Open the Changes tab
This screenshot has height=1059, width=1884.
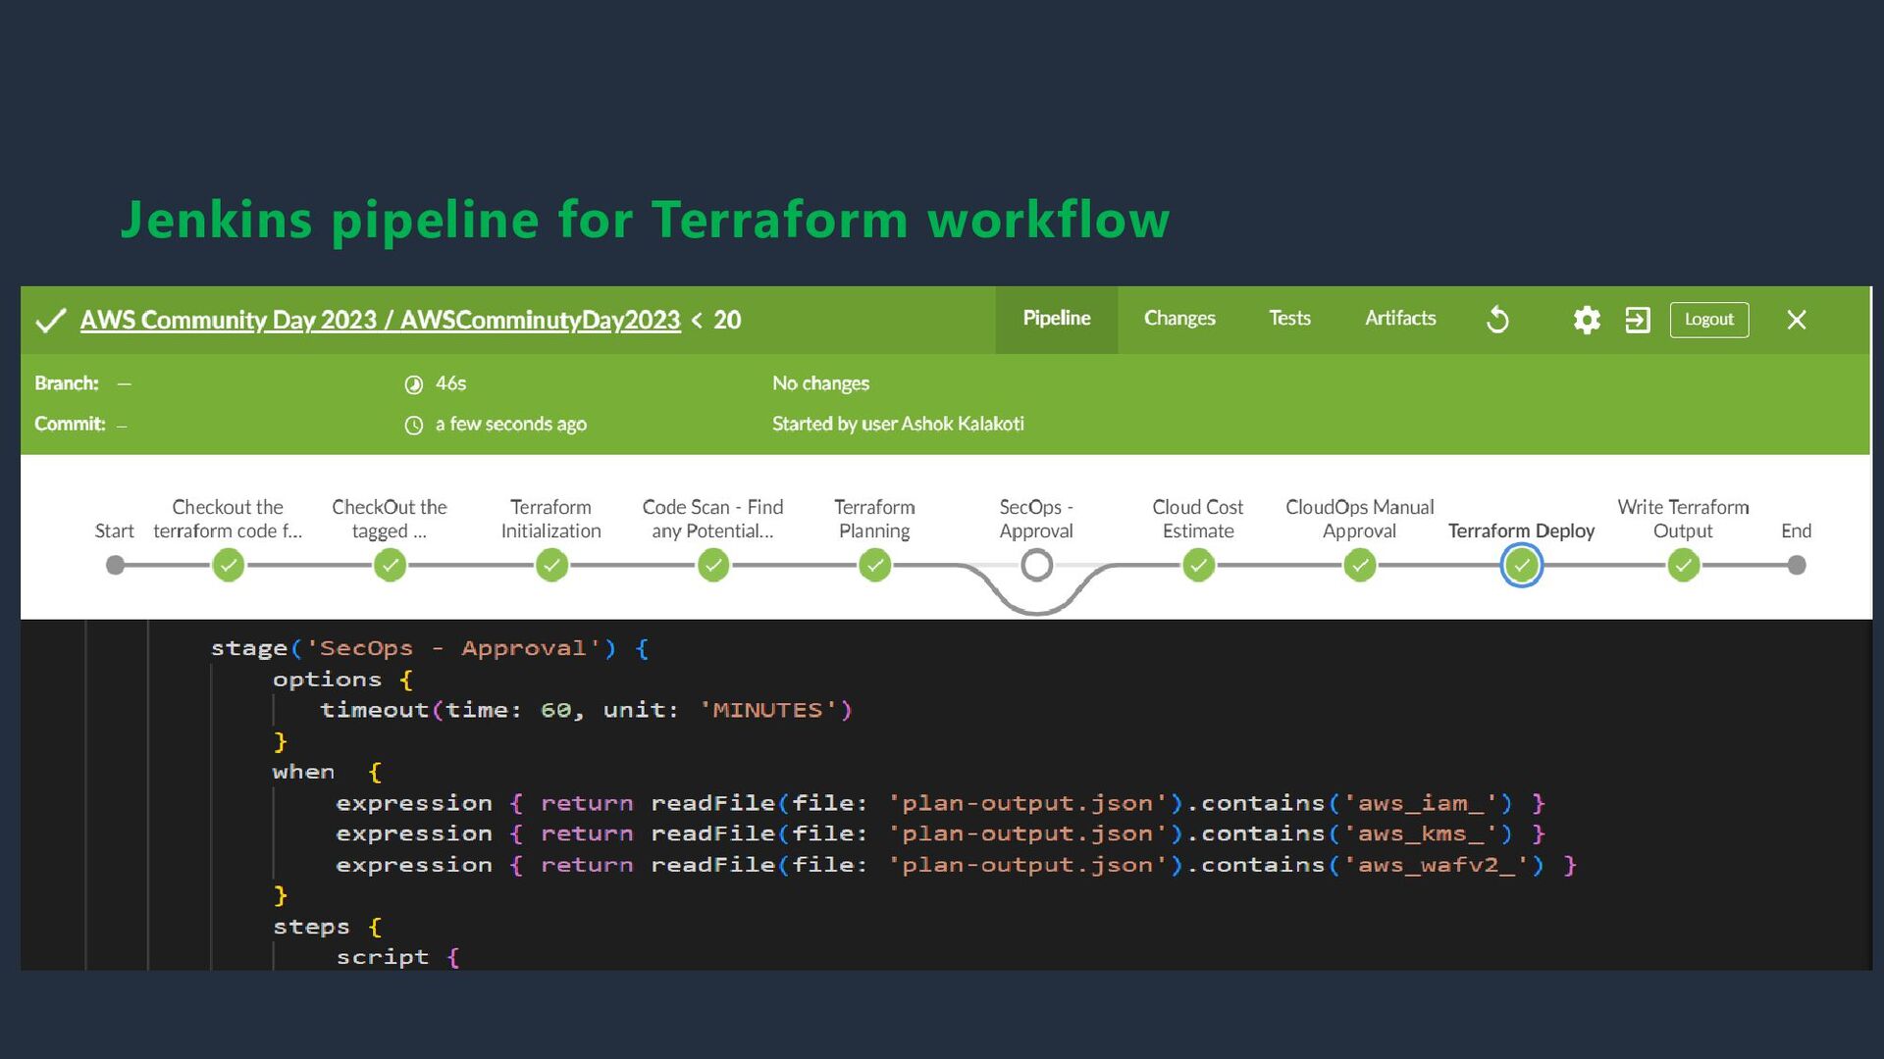click(1179, 319)
